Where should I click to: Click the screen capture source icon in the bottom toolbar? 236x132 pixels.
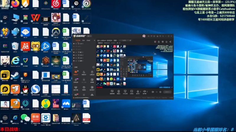pos(112,92)
